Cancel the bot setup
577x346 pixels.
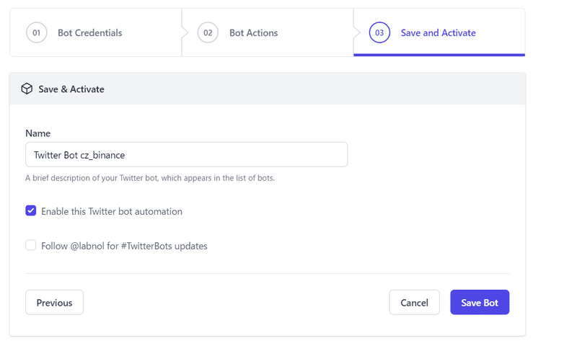tap(414, 302)
